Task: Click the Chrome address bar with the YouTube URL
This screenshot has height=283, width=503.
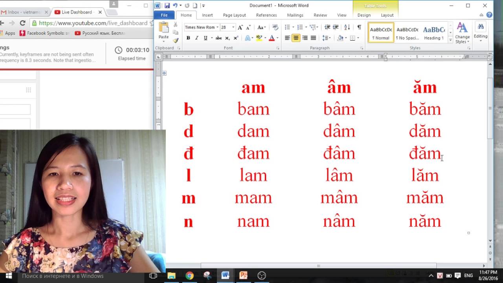Action: [x=92, y=23]
